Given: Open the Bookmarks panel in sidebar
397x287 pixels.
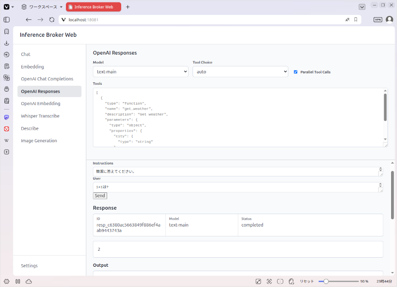Looking at the screenshot, I should click(x=6, y=31).
